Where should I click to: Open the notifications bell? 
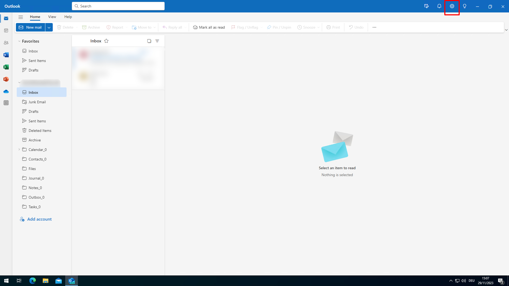click(x=439, y=6)
